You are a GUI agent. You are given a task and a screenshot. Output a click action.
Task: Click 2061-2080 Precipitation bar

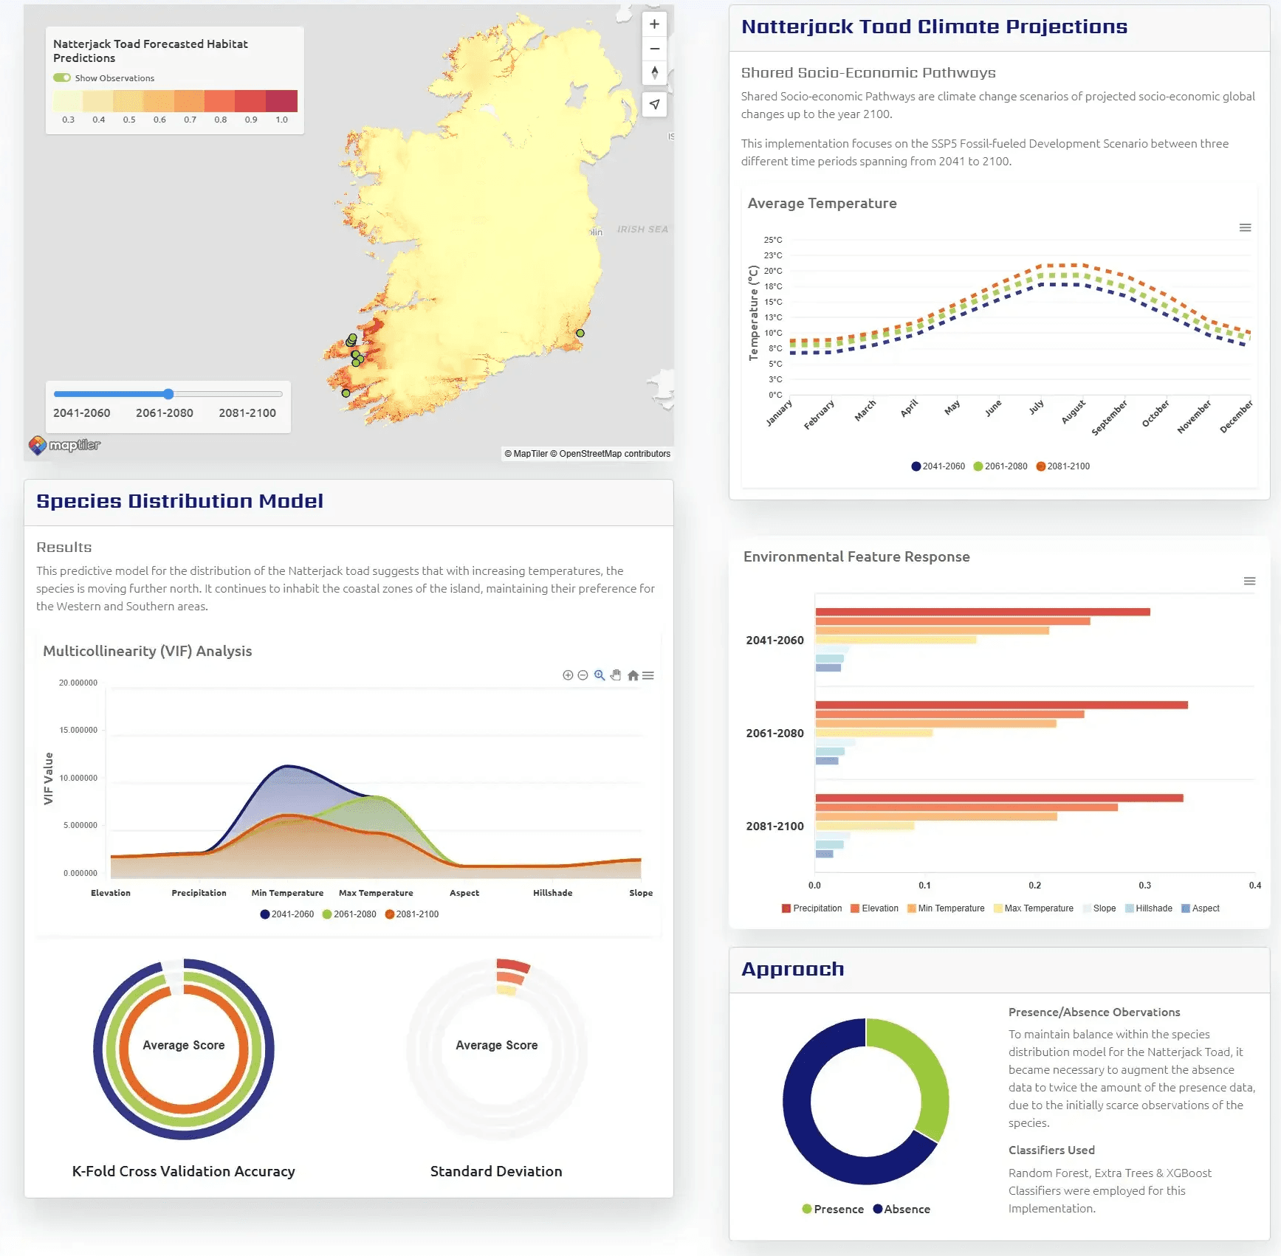click(1002, 705)
